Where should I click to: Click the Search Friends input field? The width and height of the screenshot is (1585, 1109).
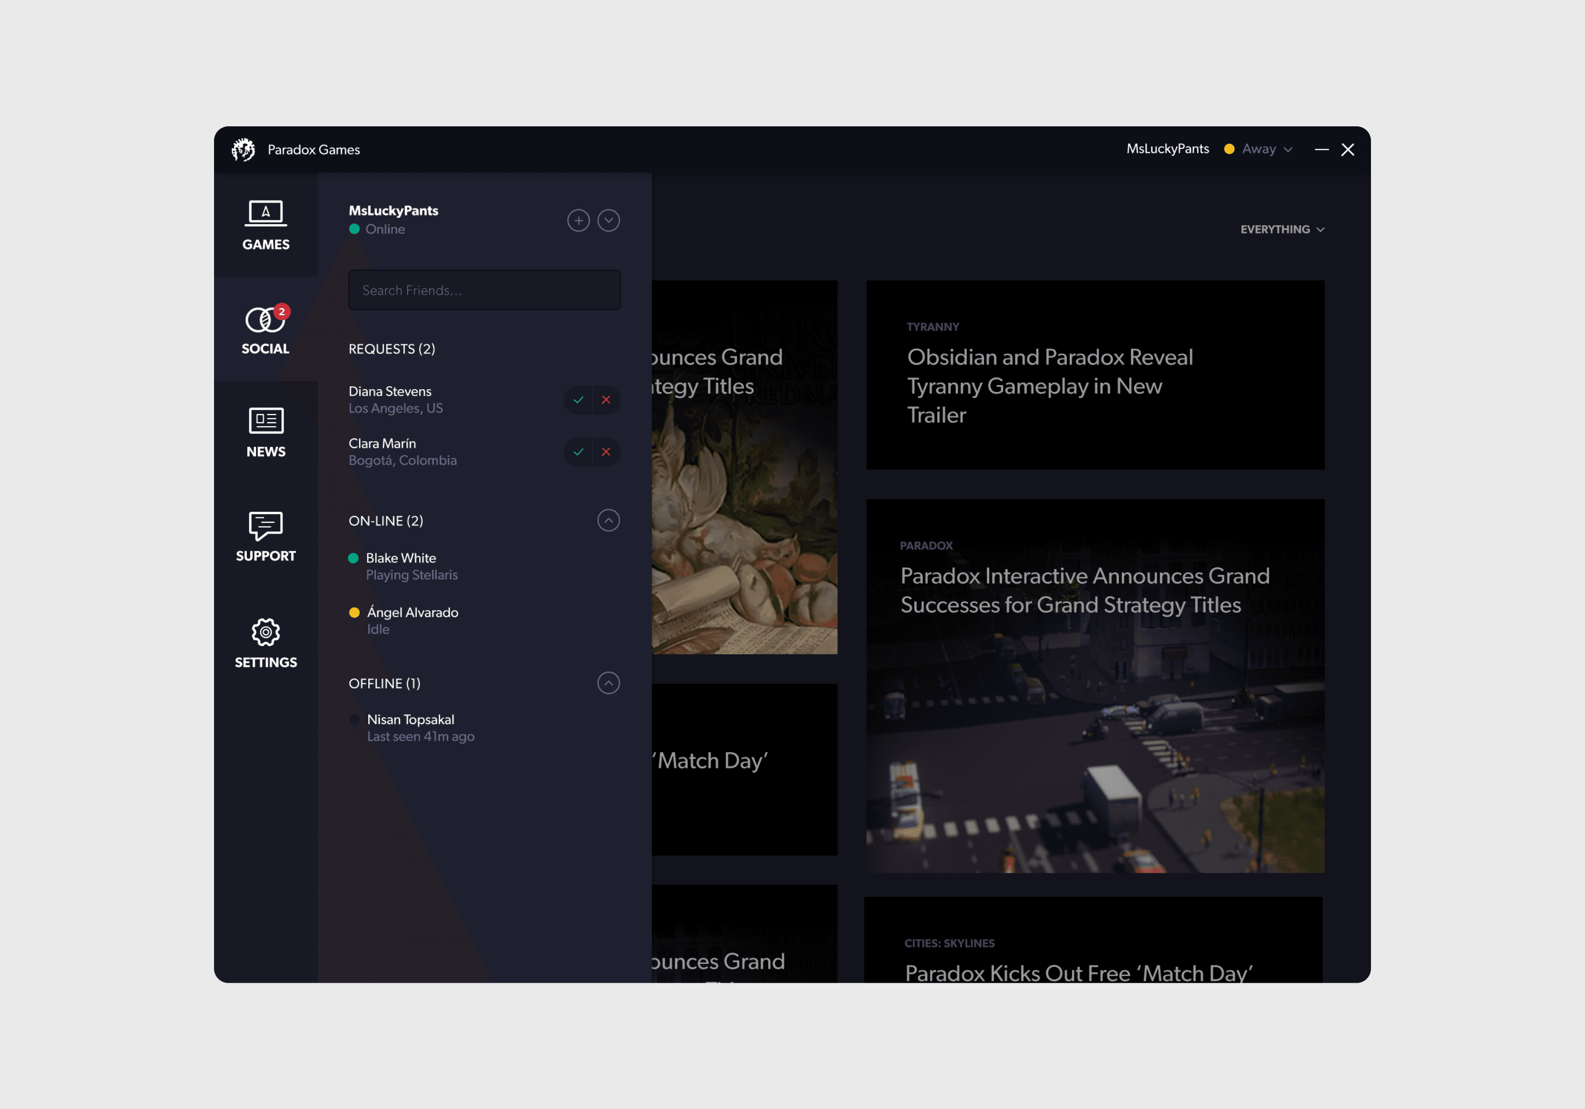(484, 291)
